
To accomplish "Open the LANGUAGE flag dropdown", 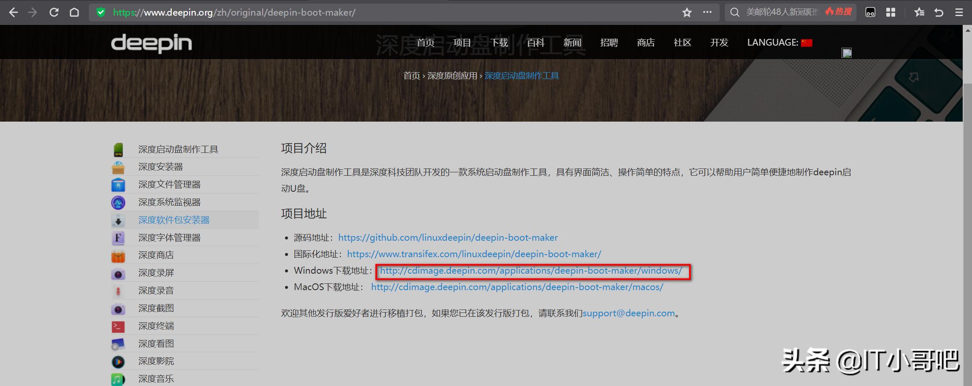I will point(808,42).
